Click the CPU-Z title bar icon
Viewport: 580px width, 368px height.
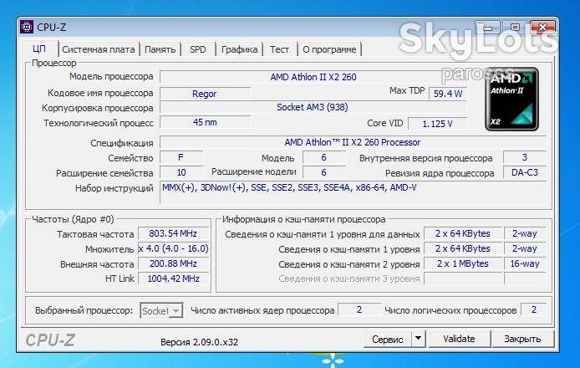pyautogui.click(x=27, y=27)
